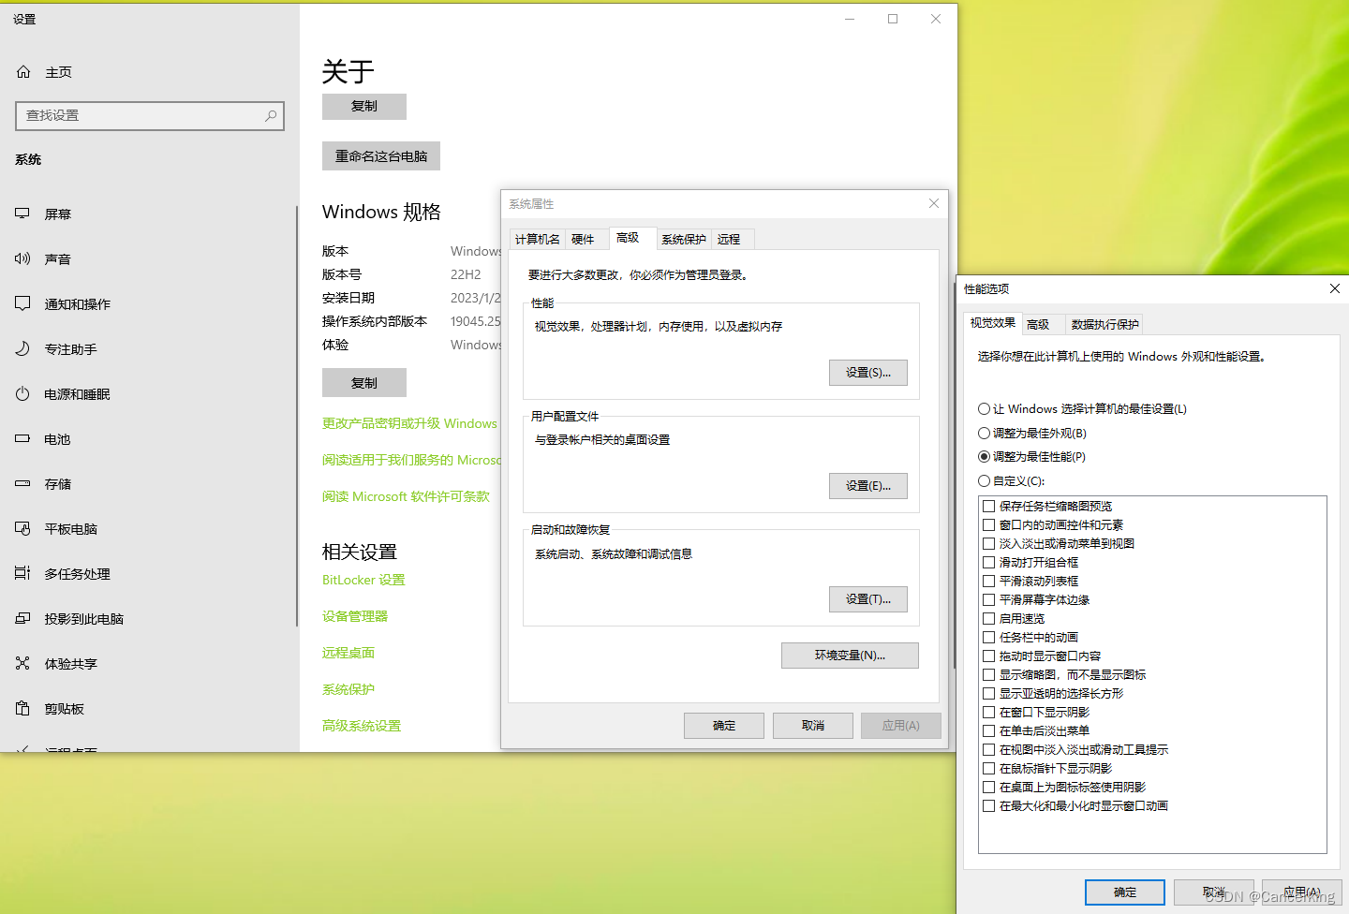Switch to the 远程 tab
This screenshot has height=914, width=1349.
[x=731, y=239]
